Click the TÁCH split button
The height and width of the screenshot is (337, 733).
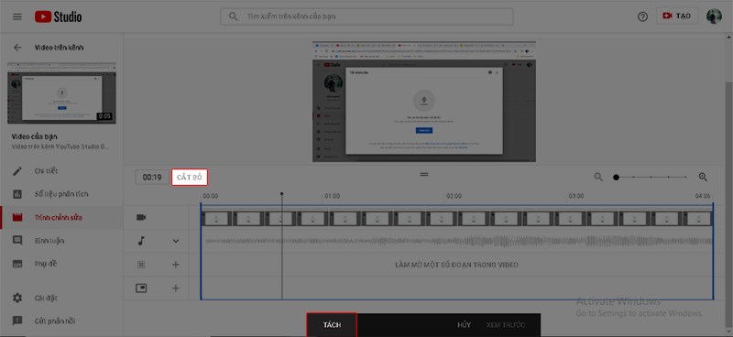(x=332, y=325)
